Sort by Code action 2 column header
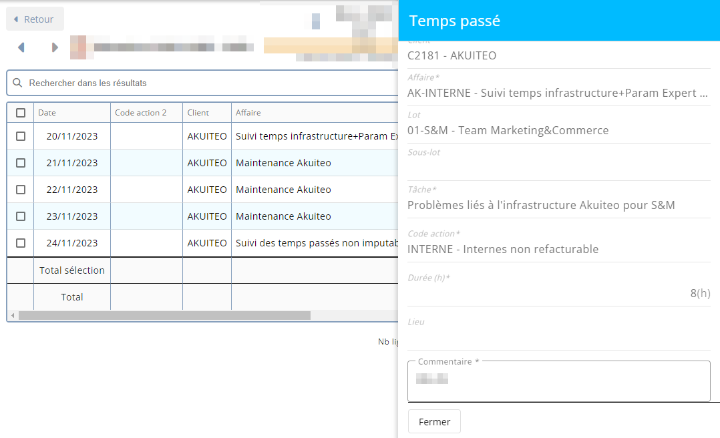The width and height of the screenshot is (720, 438). tap(146, 113)
